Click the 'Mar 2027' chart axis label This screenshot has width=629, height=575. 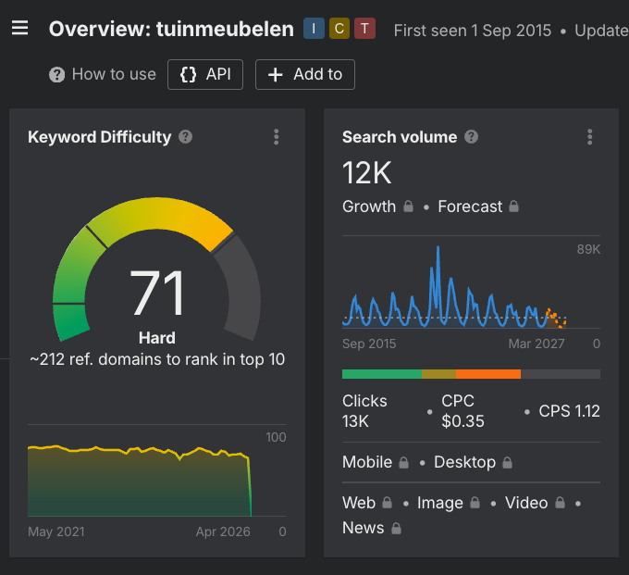536,344
